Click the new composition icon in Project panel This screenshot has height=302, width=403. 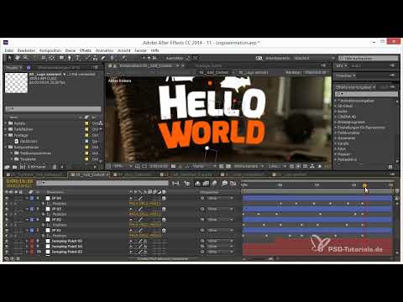click(x=23, y=167)
